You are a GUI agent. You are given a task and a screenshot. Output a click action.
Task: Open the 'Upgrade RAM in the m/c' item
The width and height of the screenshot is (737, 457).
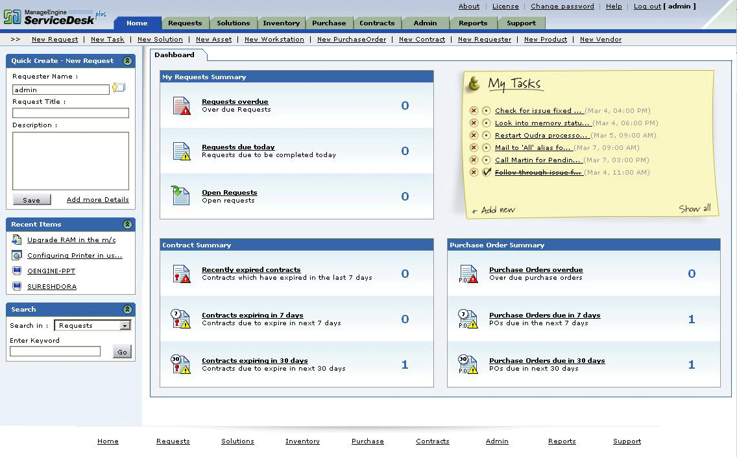[x=71, y=240]
